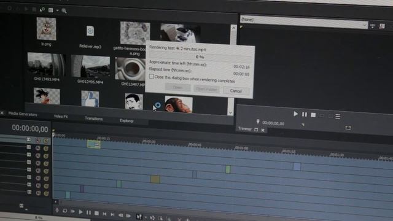393x221 pixels.
Task: Select the olive-colored clip on the timeline
Action: 155,179
